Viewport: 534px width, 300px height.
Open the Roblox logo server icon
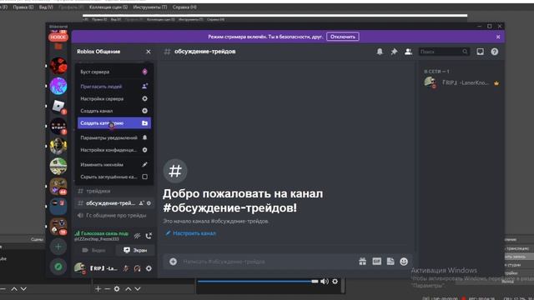click(58, 106)
